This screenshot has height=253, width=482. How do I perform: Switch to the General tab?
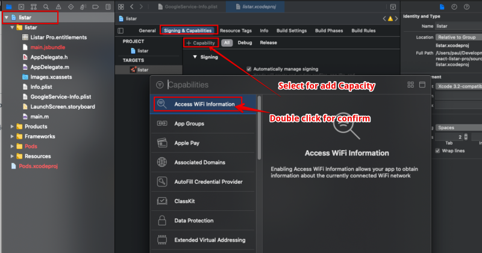point(147,31)
